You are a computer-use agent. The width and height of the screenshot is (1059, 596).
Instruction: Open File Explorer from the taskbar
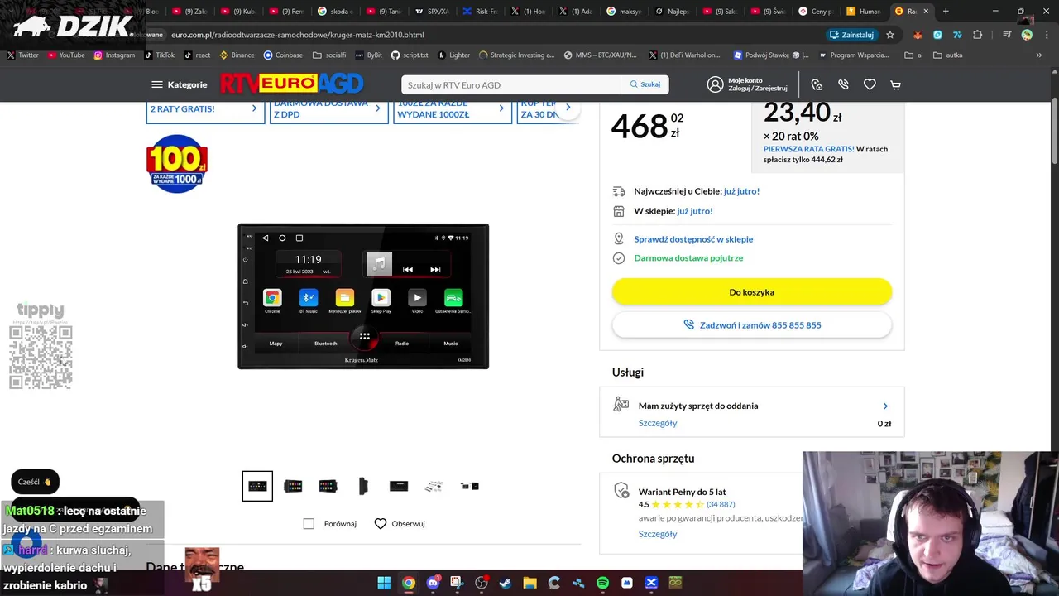click(529, 583)
